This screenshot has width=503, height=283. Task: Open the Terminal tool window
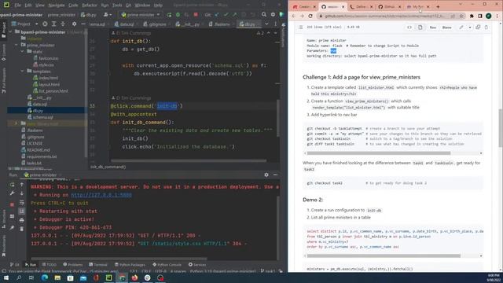click(x=97, y=265)
